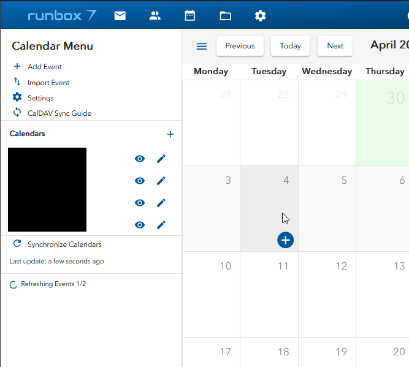Click the Calendars section heading

[x=27, y=134]
